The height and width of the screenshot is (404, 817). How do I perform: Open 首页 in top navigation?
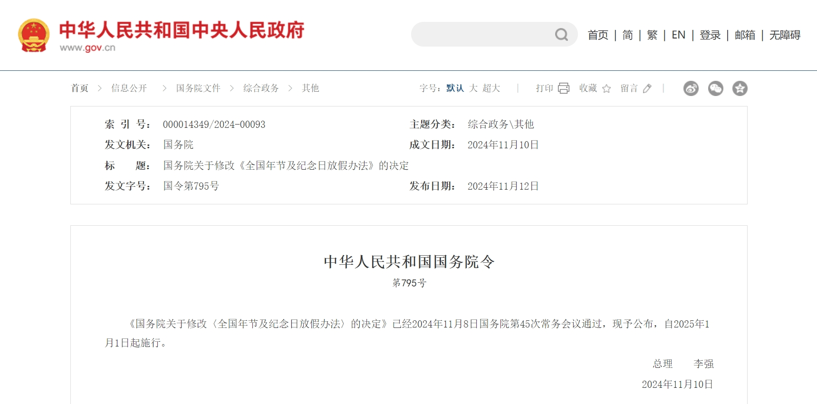coord(598,35)
